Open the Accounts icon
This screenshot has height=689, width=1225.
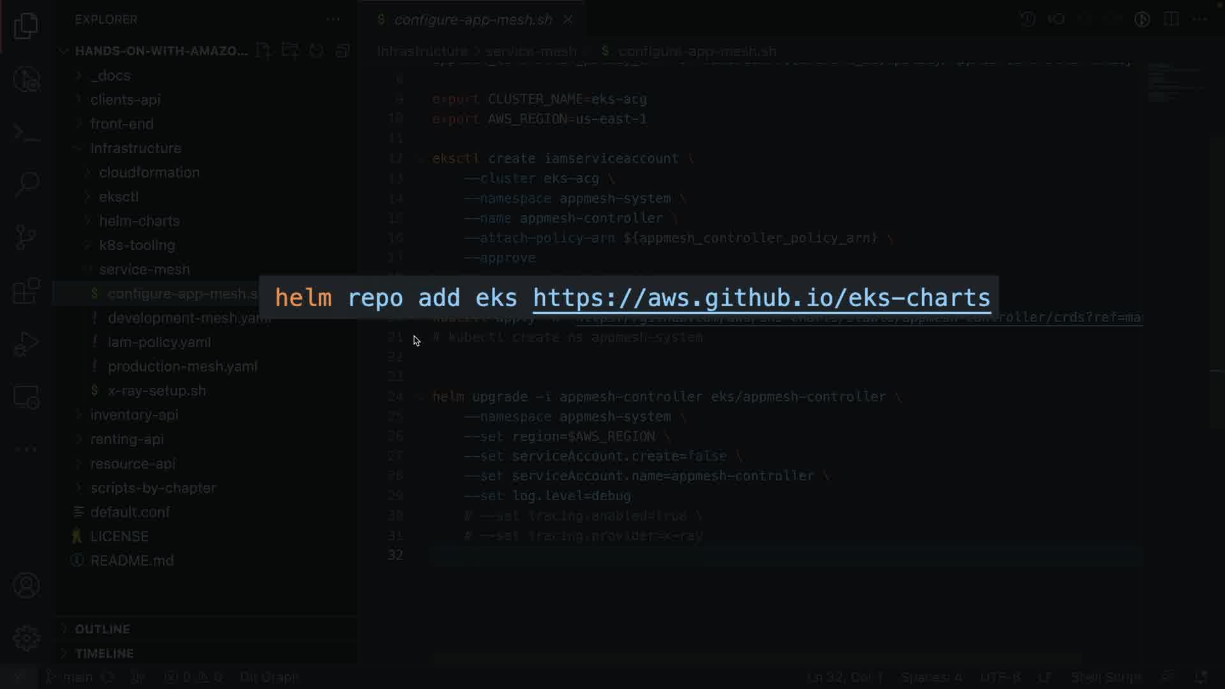click(26, 585)
